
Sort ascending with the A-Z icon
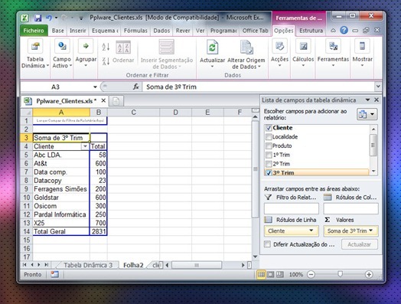click(106, 47)
